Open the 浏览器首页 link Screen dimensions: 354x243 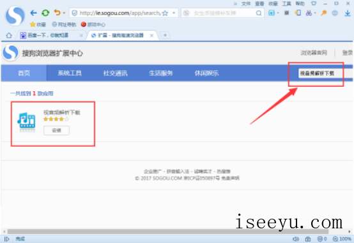(x=314, y=53)
